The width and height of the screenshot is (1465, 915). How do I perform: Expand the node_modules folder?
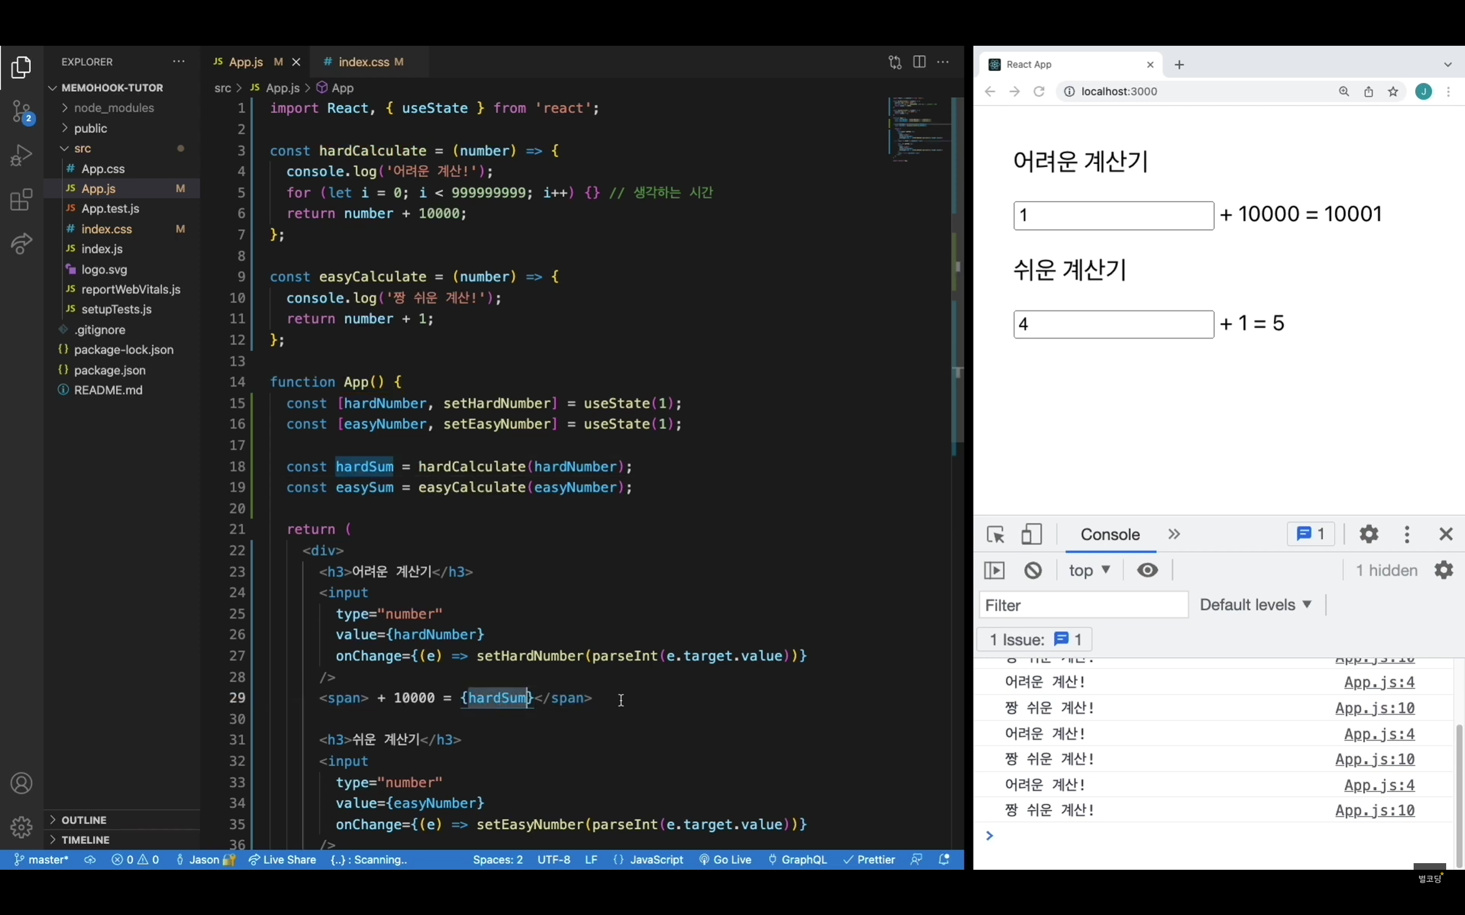pyautogui.click(x=114, y=108)
